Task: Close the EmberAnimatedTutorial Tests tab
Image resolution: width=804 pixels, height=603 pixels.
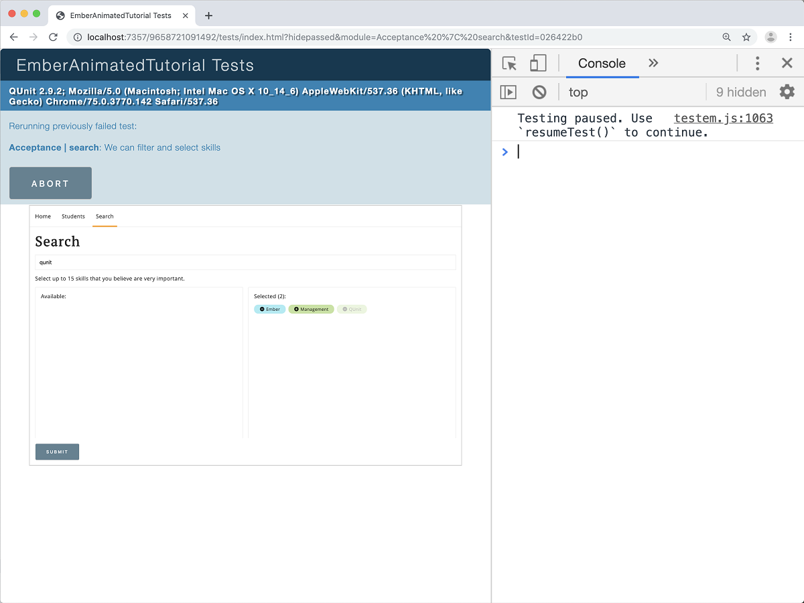Action: pos(186,15)
